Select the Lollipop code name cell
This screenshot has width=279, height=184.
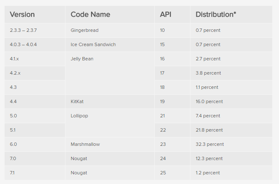click(x=110, y=123)
